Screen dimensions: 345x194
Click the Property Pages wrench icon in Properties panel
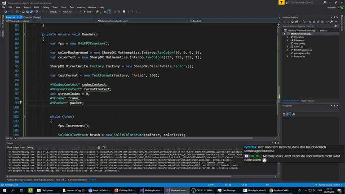pyautogui.click(x=293, y=114)
